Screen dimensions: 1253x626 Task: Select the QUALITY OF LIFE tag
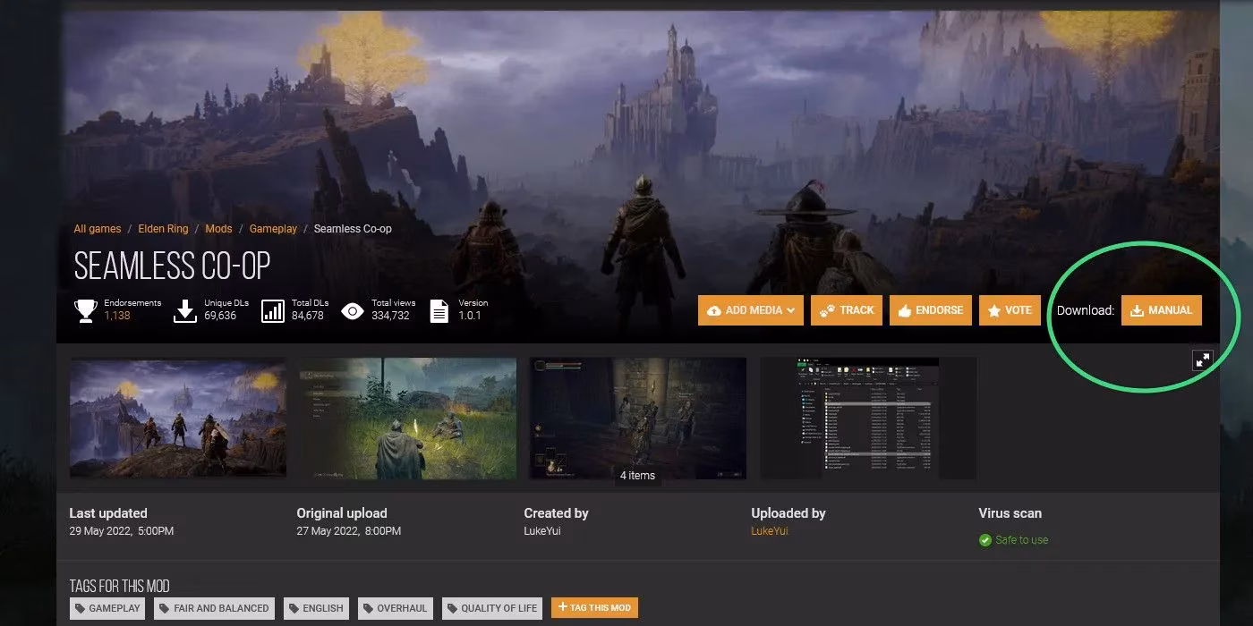coord(493,608)
